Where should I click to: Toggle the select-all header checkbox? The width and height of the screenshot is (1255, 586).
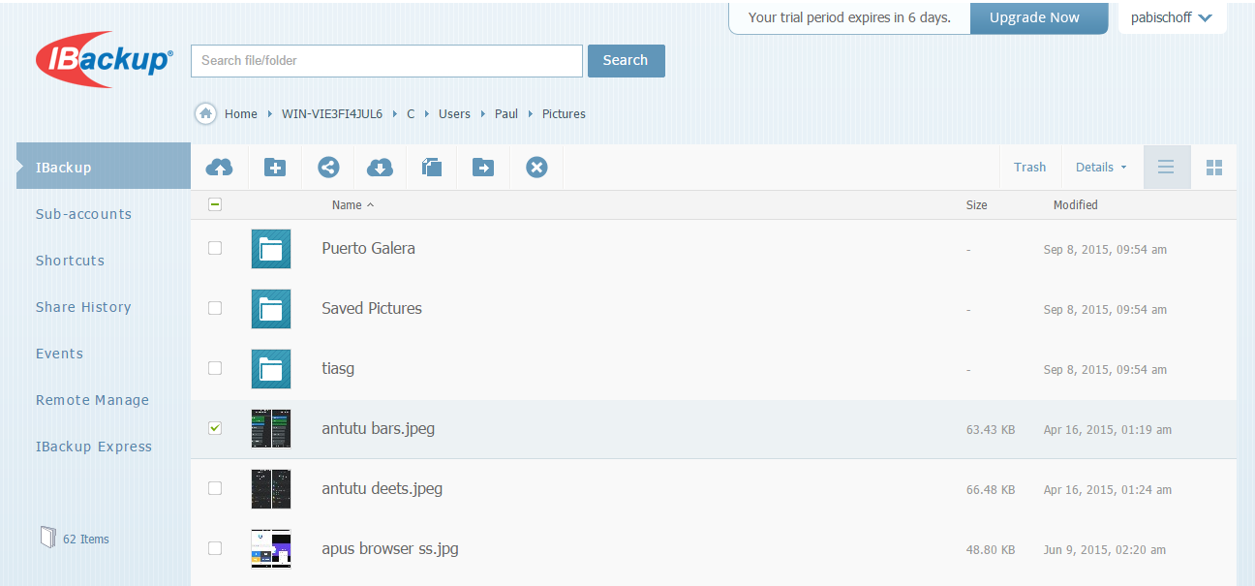(215, 204)
